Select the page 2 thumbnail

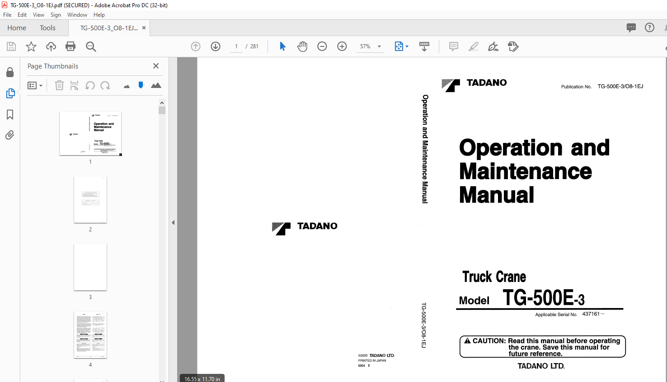(90, 199)
